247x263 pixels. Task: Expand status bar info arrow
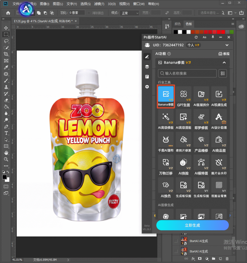(x=68, y=260)
